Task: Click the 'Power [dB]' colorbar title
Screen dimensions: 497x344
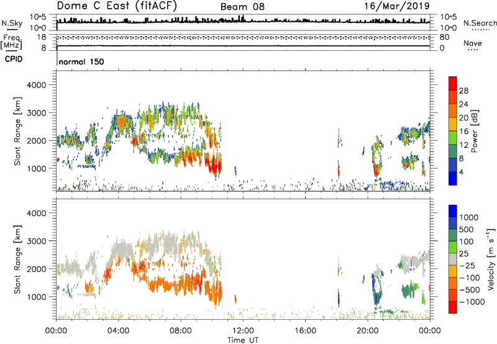Action: coord(474,131)
